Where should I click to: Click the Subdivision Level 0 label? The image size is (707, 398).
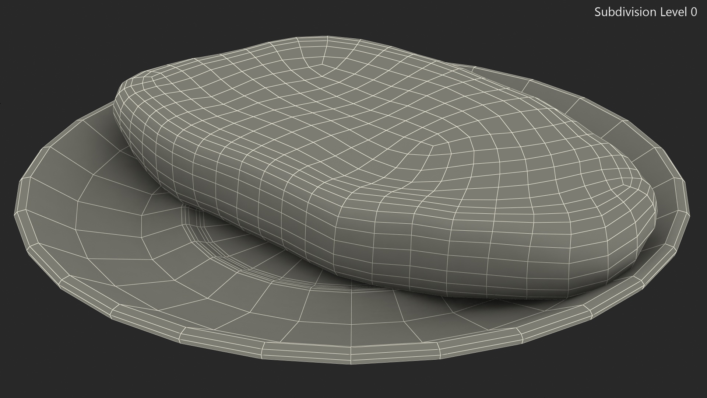tap(645, 12)
